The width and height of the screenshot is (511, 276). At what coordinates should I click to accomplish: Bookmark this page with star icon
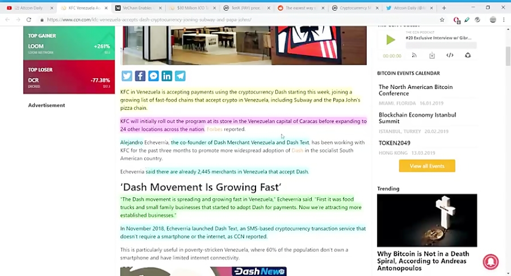pyautogui.click(x=442, y=20)
